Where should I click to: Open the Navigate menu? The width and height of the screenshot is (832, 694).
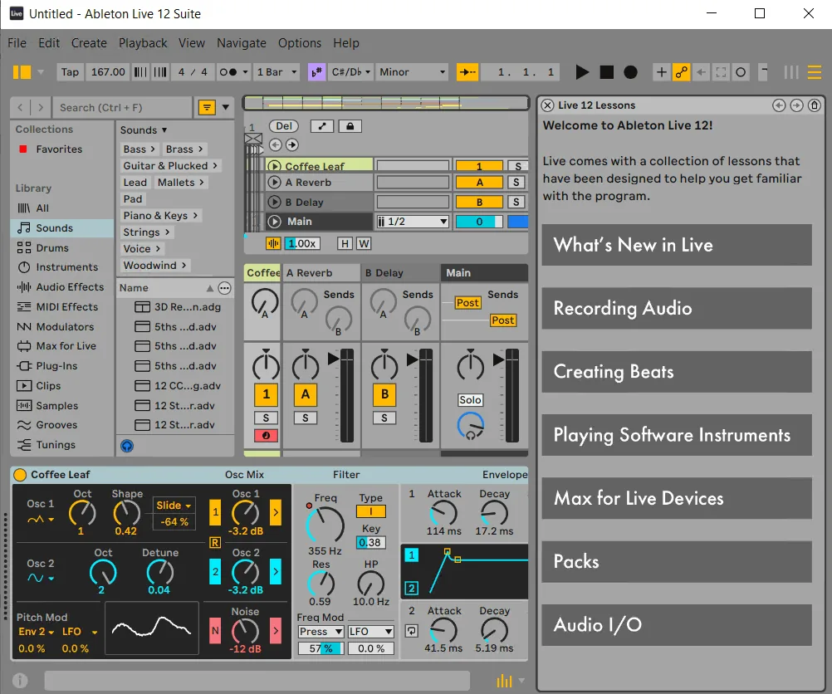click(242, 43)
